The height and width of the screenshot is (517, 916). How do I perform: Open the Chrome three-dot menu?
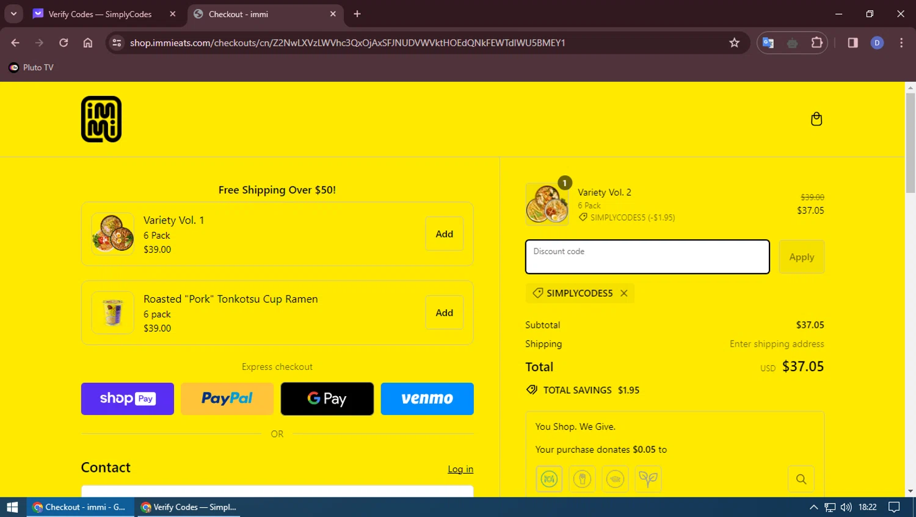tap(901, 43)
